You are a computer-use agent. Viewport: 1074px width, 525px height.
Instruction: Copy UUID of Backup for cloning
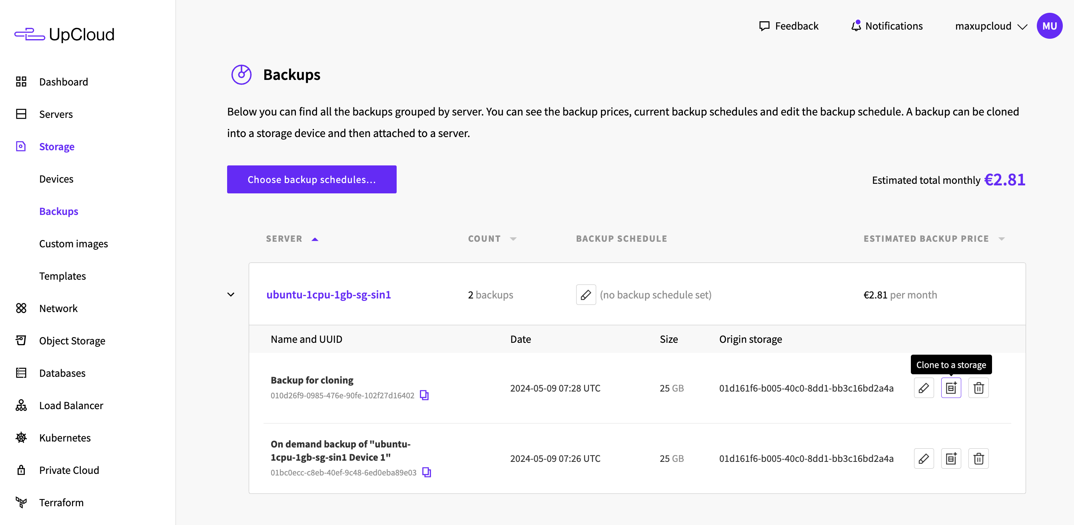[x=424, y=395]
